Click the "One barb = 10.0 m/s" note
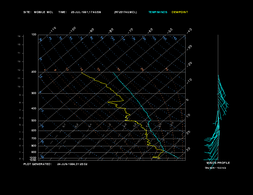The image size is (253, 195). [215, 168]
